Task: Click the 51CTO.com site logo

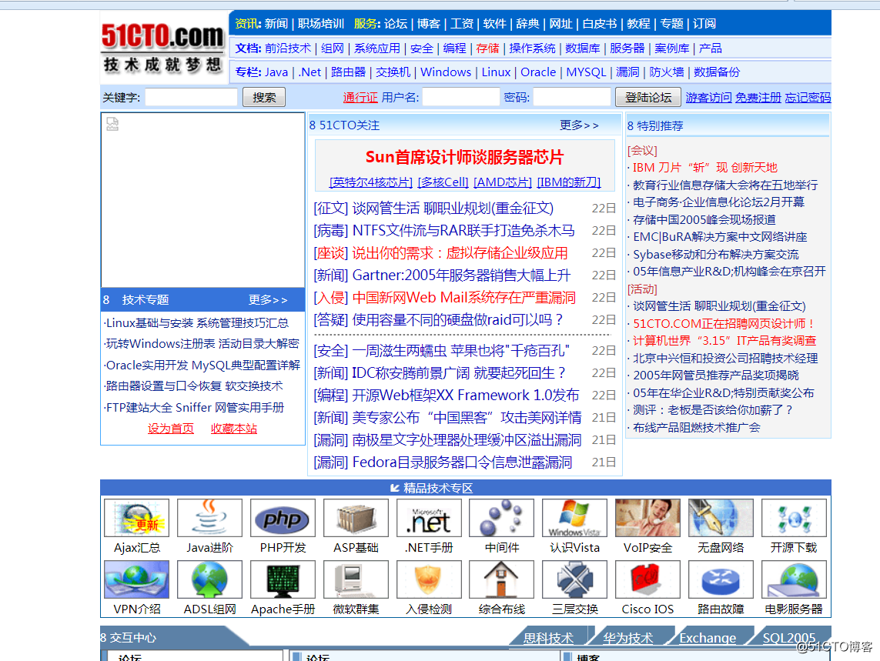Action: pyautogui.click(x=162, y=48)
